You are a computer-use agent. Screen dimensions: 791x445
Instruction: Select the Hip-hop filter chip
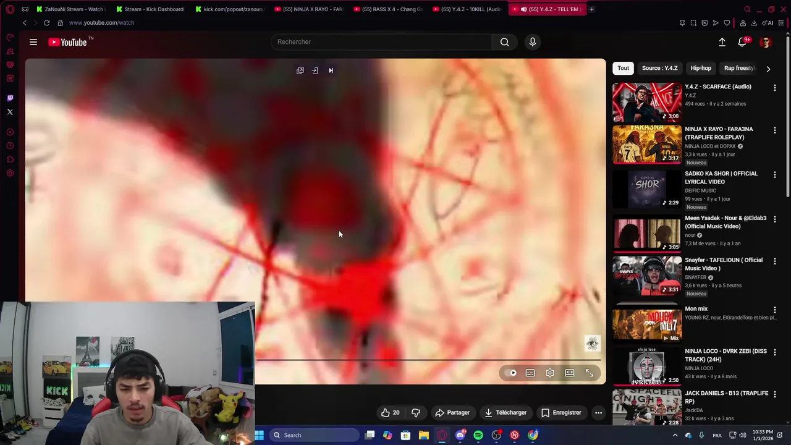click(x=701, y=68)
